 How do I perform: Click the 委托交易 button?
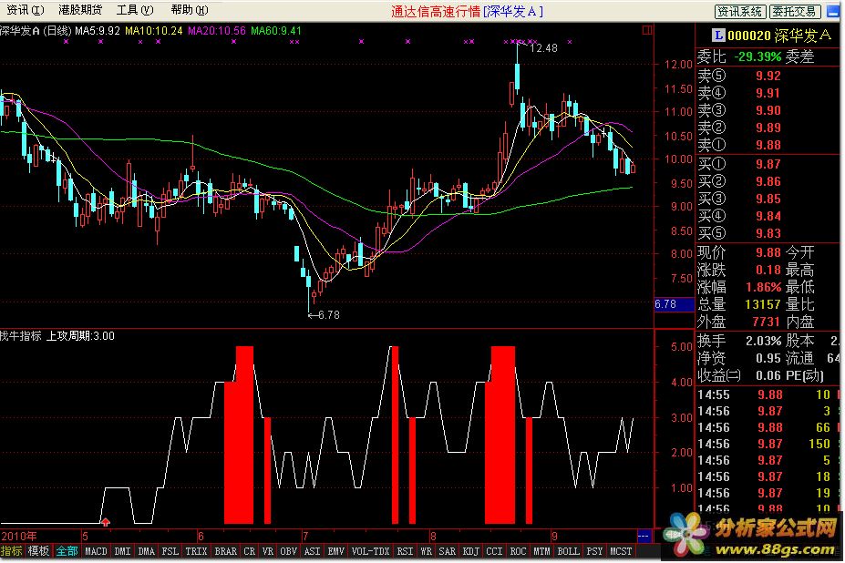pyautogui.click(x=795, y=11)
